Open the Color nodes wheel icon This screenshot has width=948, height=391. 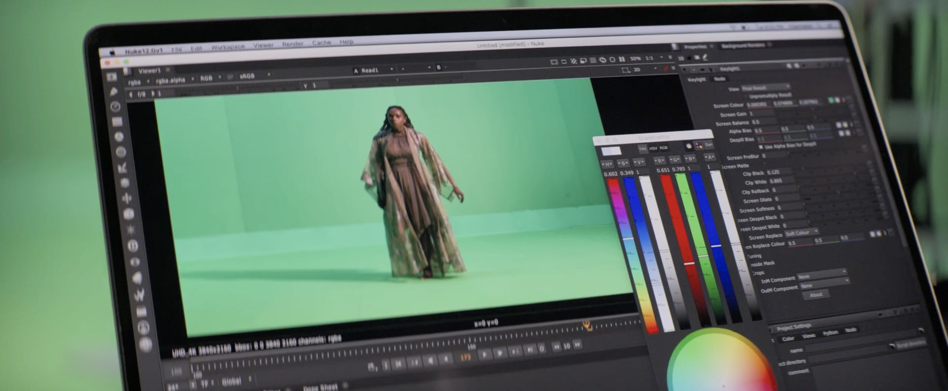click(x=119, y=137)
